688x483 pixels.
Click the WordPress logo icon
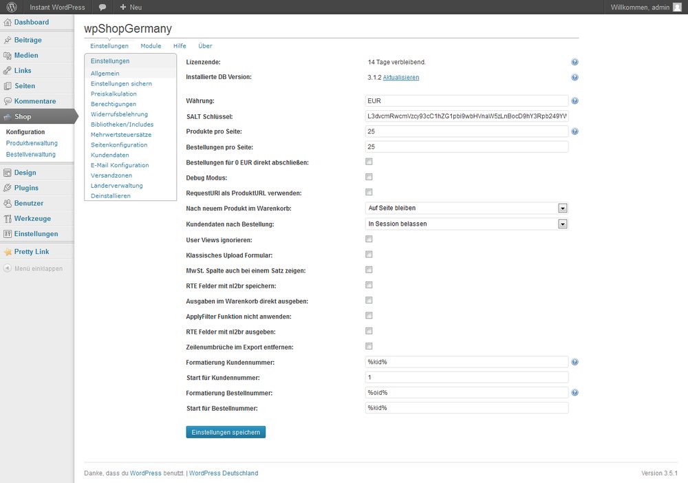pos(12,7)
